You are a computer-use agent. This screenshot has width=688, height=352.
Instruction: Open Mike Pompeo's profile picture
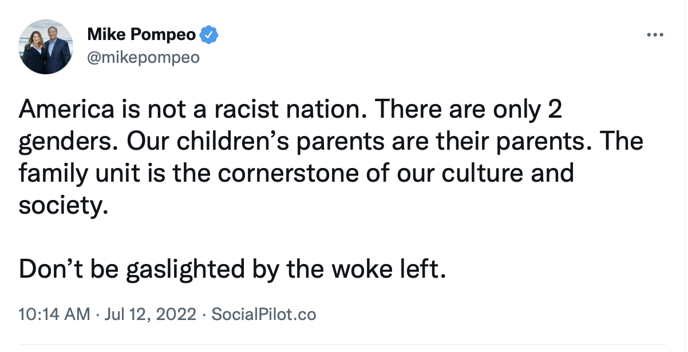tap(46, 46)
